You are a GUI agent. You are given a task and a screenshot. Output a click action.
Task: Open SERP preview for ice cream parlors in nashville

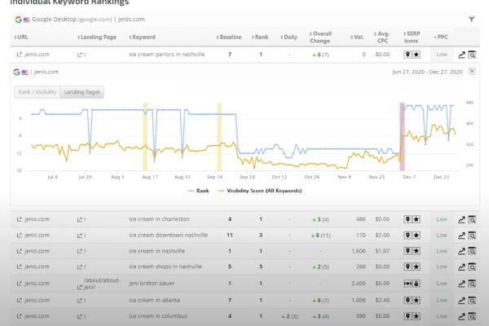[472, 55]
